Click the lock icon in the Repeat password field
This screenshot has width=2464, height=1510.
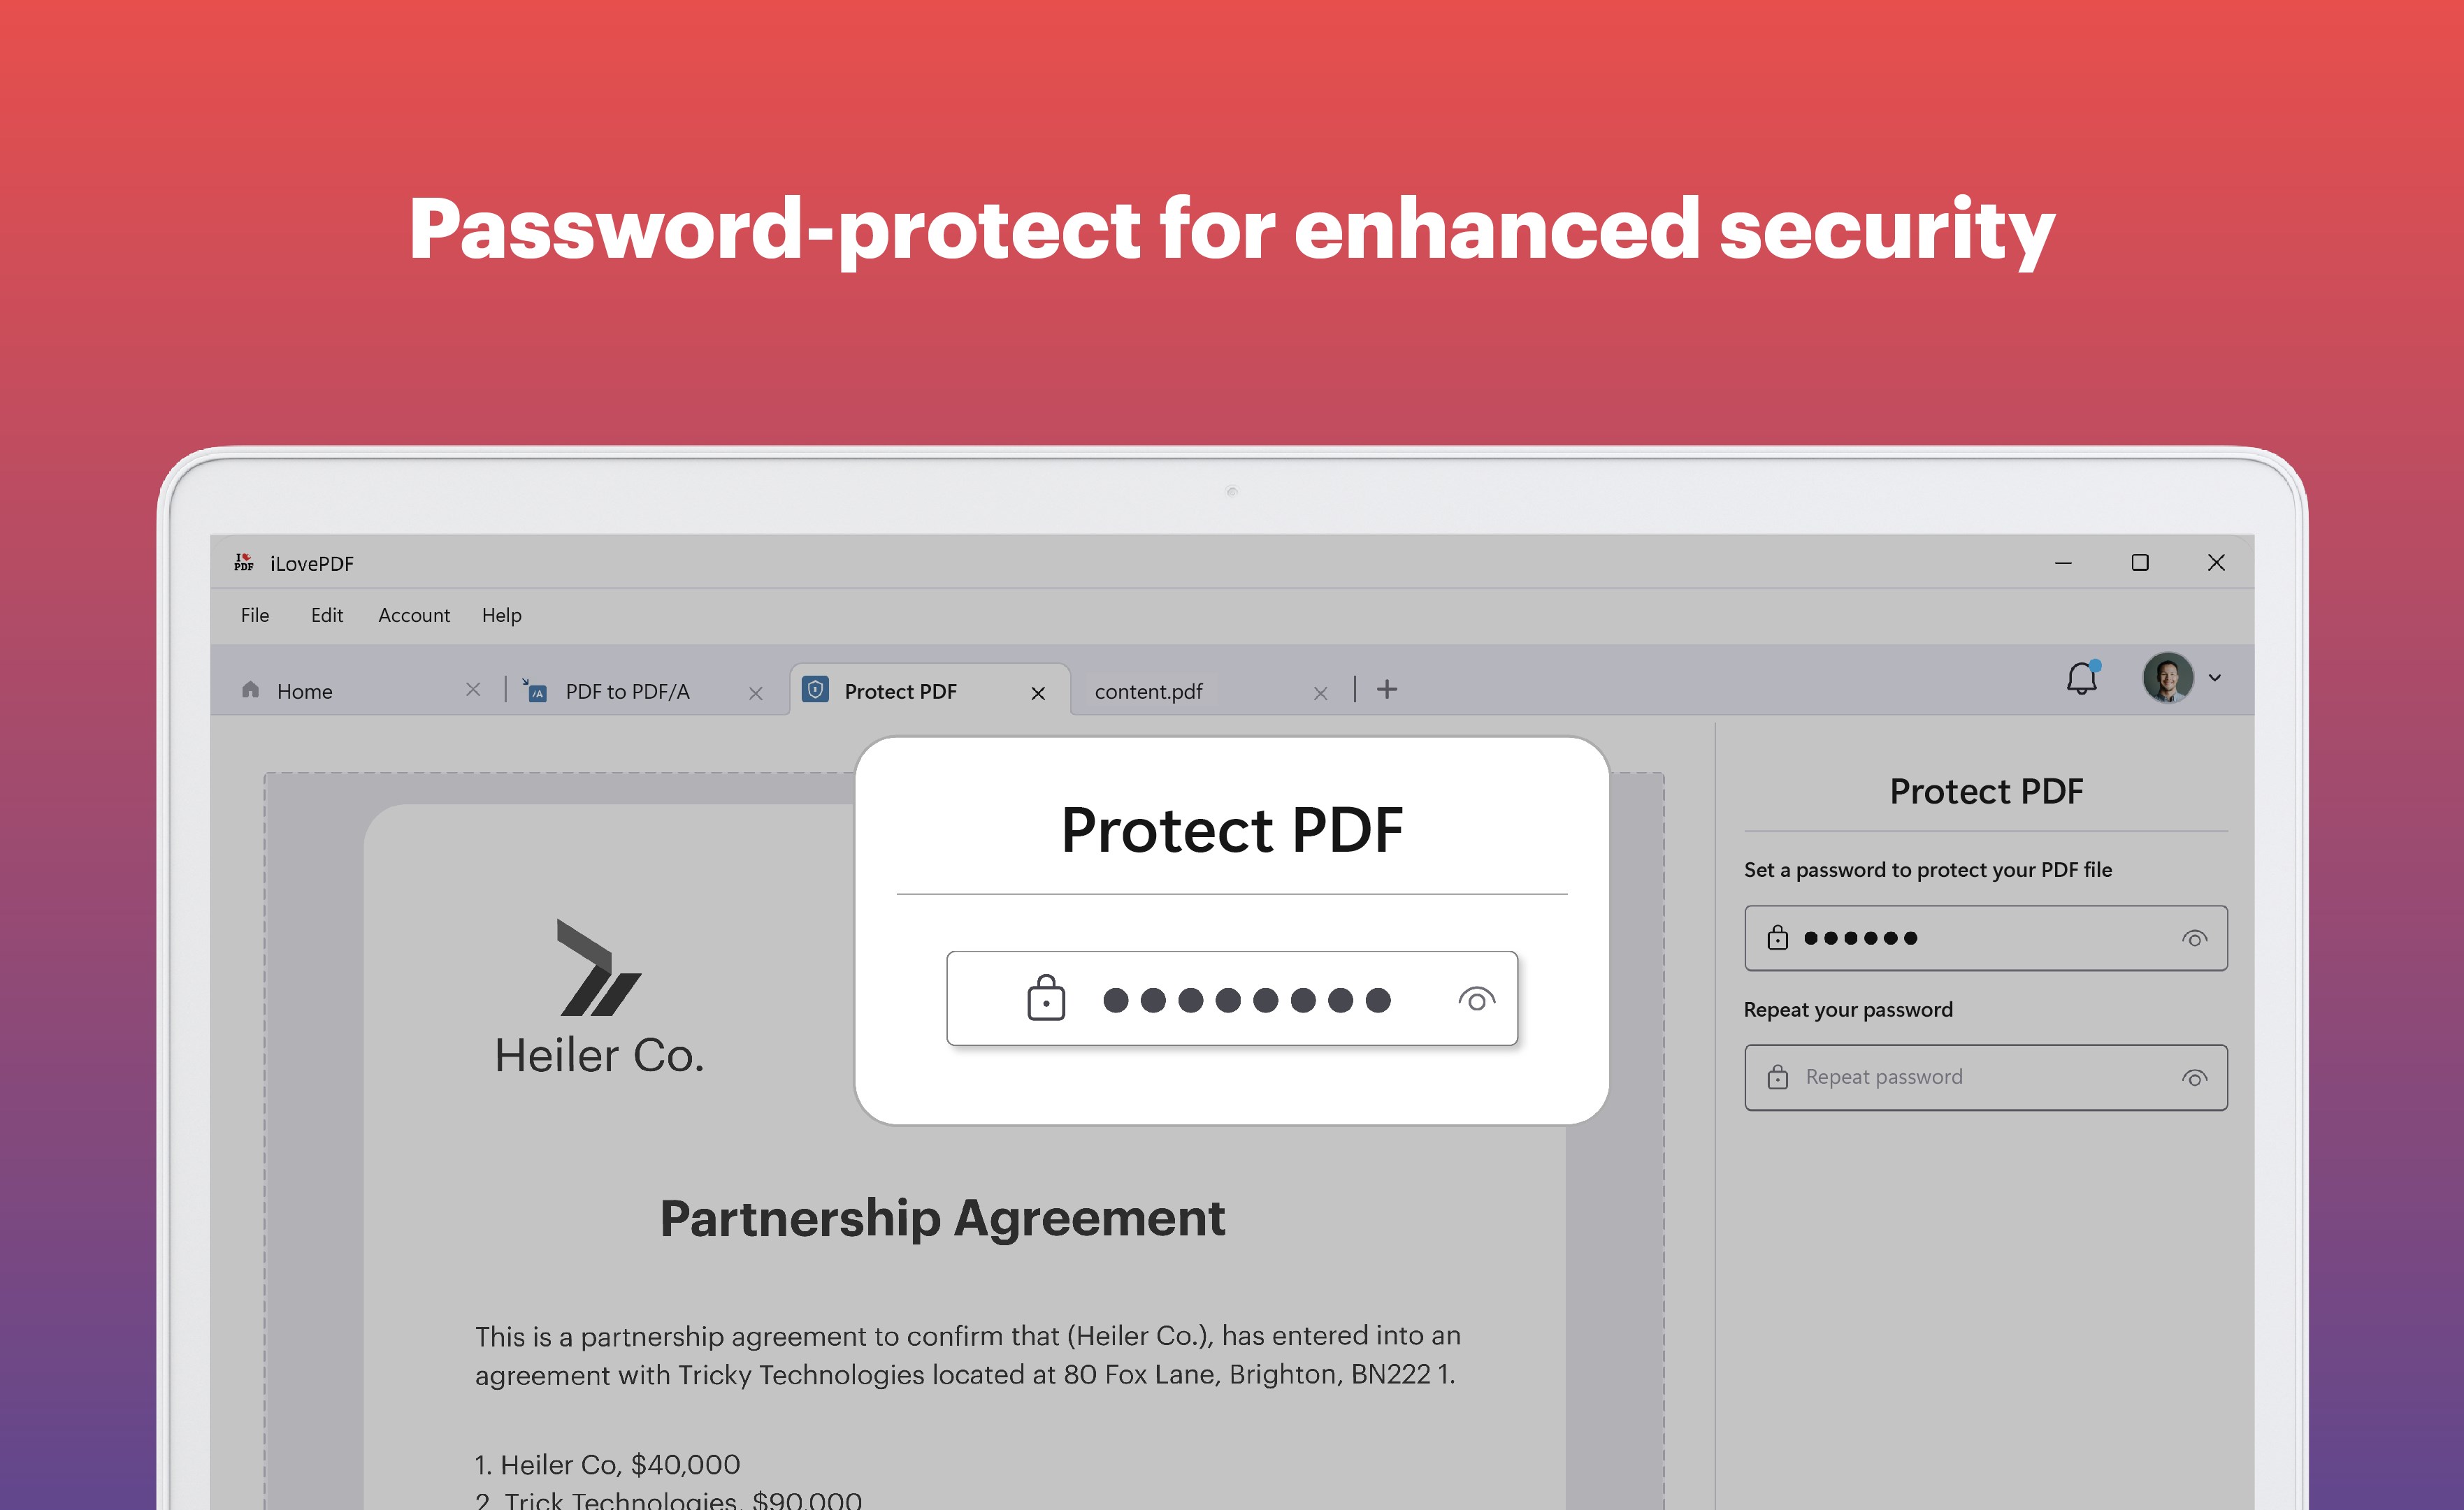(x=1778, y=1077)
